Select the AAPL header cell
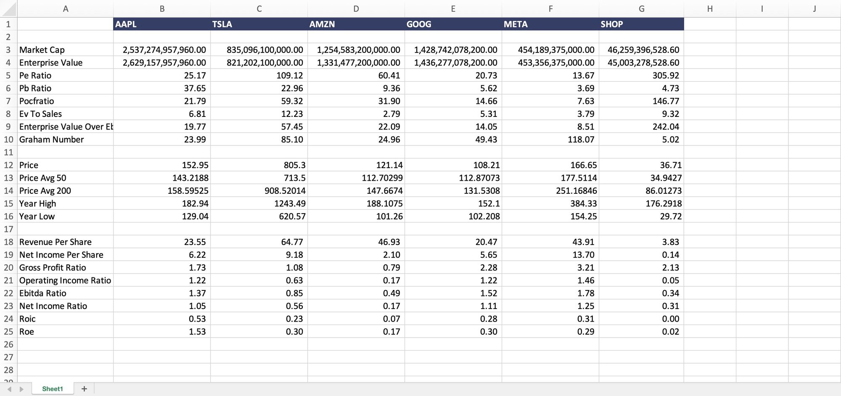Screen dimensions: 841x396 click(x=162, y=24)
